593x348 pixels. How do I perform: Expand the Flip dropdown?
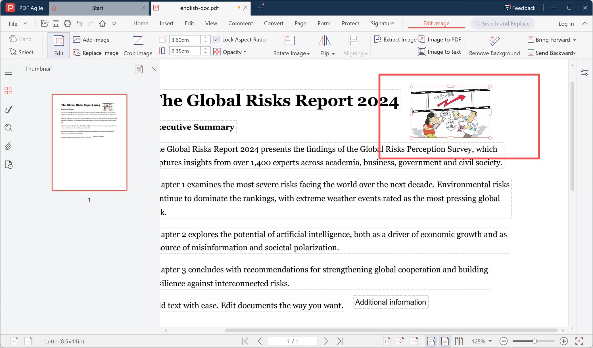click(333, 54)
